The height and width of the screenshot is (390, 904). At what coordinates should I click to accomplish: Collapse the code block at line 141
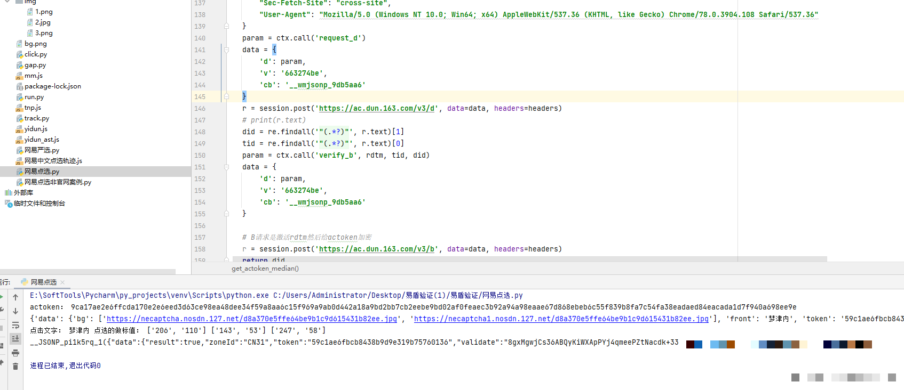coord(226,50)
